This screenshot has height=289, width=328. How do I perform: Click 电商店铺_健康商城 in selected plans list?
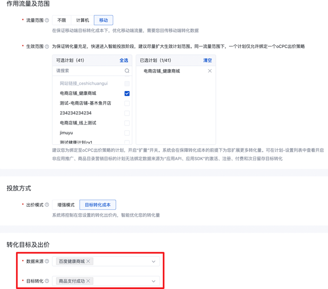162,71
